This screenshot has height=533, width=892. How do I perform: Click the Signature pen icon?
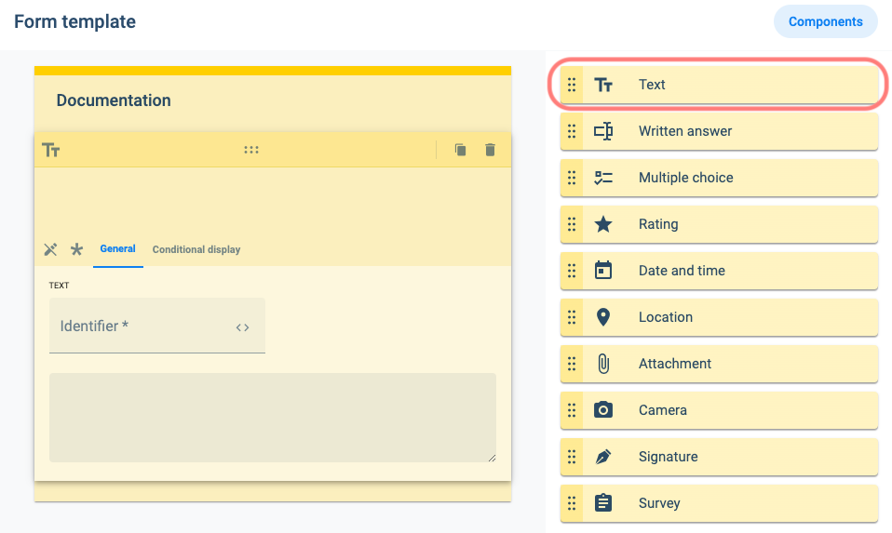[603, 457]
